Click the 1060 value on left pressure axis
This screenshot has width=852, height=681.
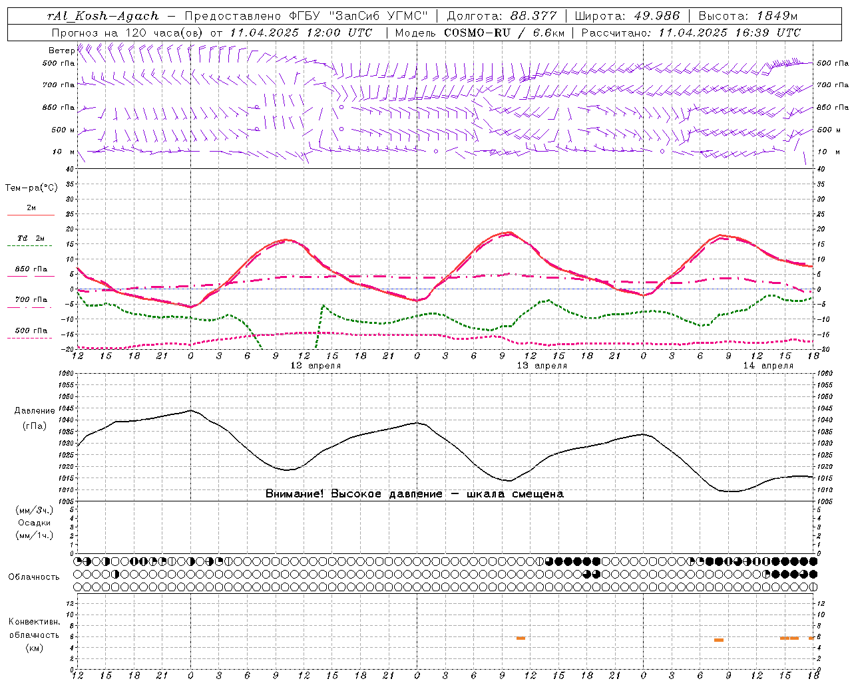click(66, 374)
